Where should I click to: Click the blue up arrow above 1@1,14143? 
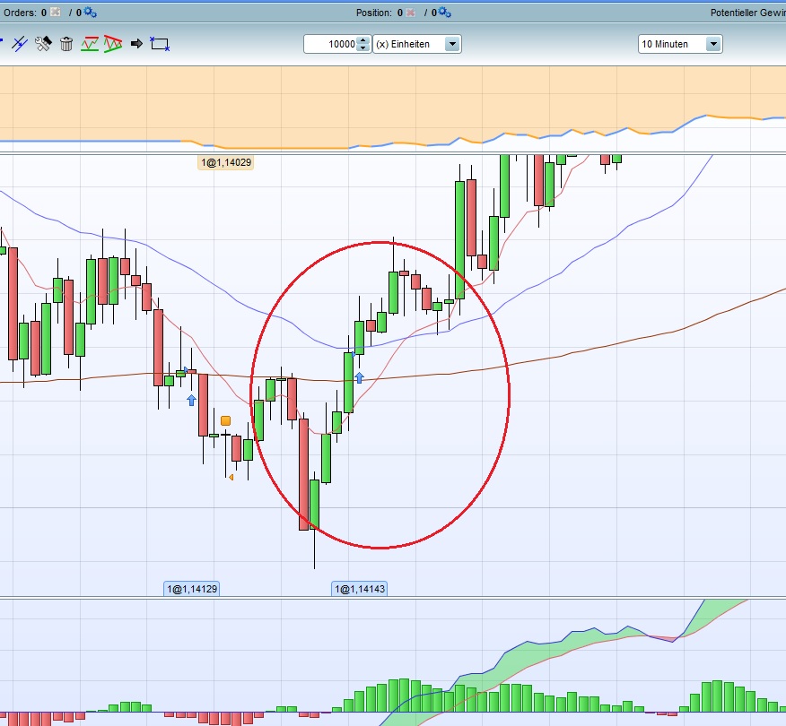[360, 377]
